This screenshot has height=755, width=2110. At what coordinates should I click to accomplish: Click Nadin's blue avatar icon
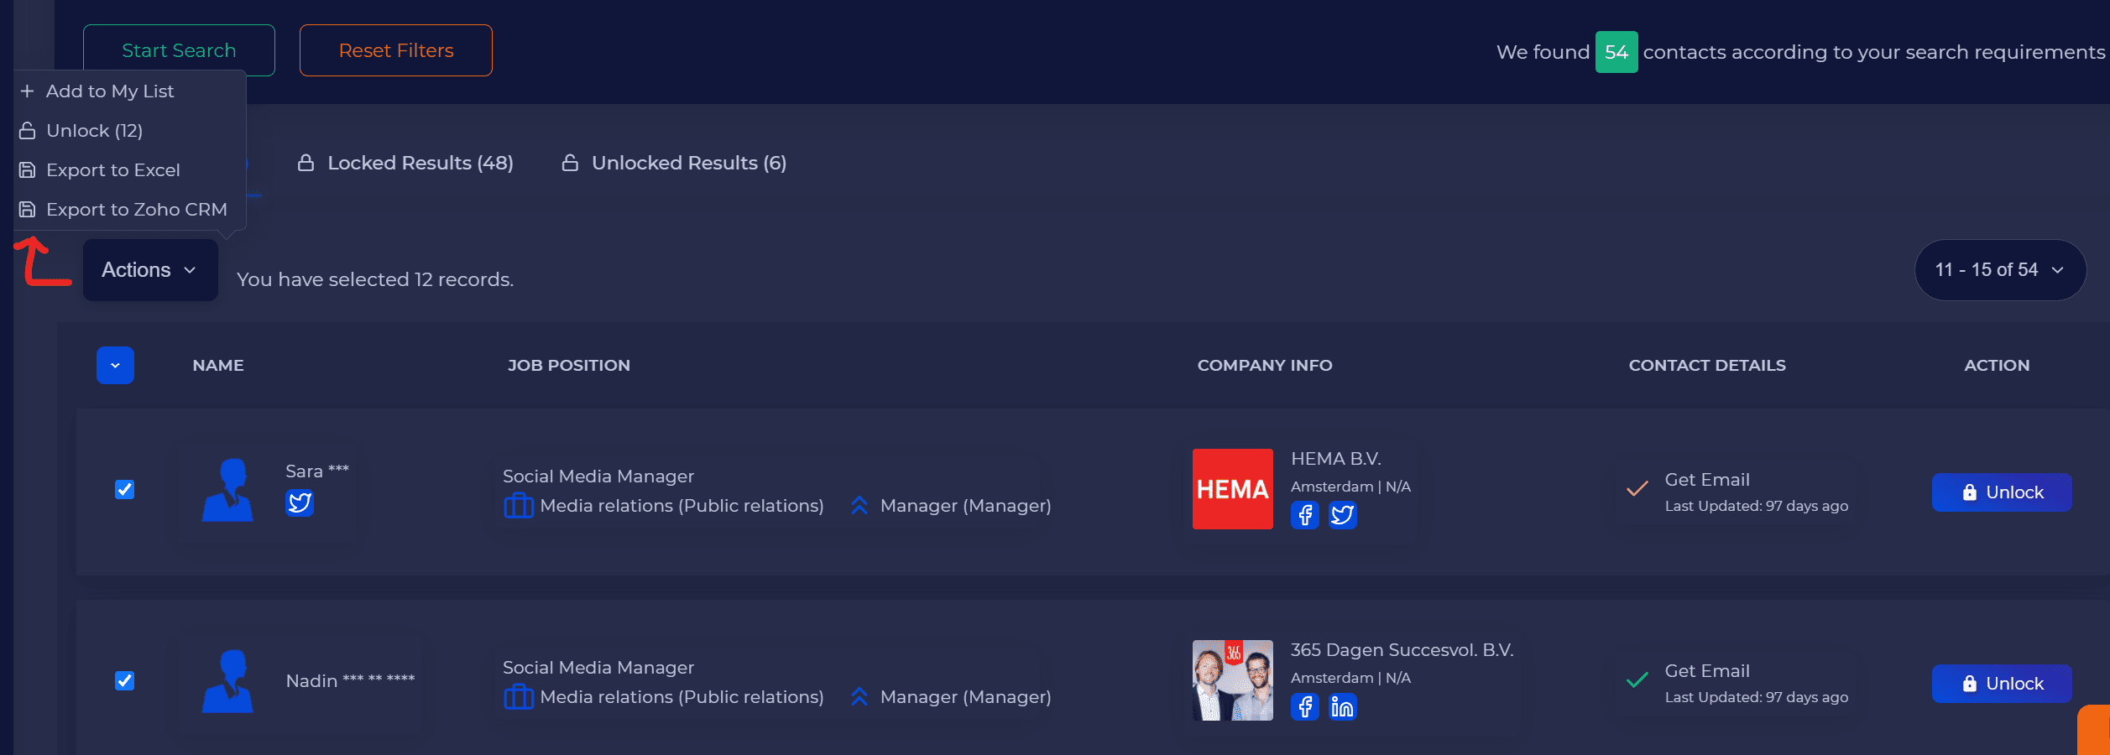point(227,681)
